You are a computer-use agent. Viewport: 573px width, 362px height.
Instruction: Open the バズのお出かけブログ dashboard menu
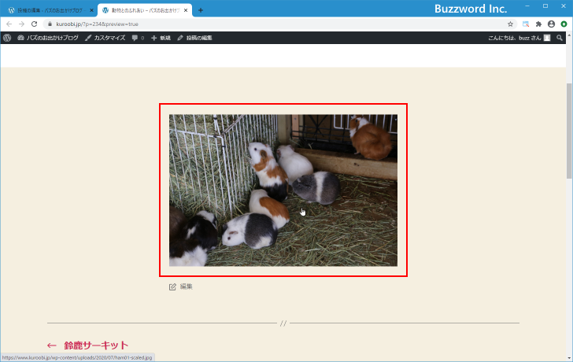pos(48,38)
